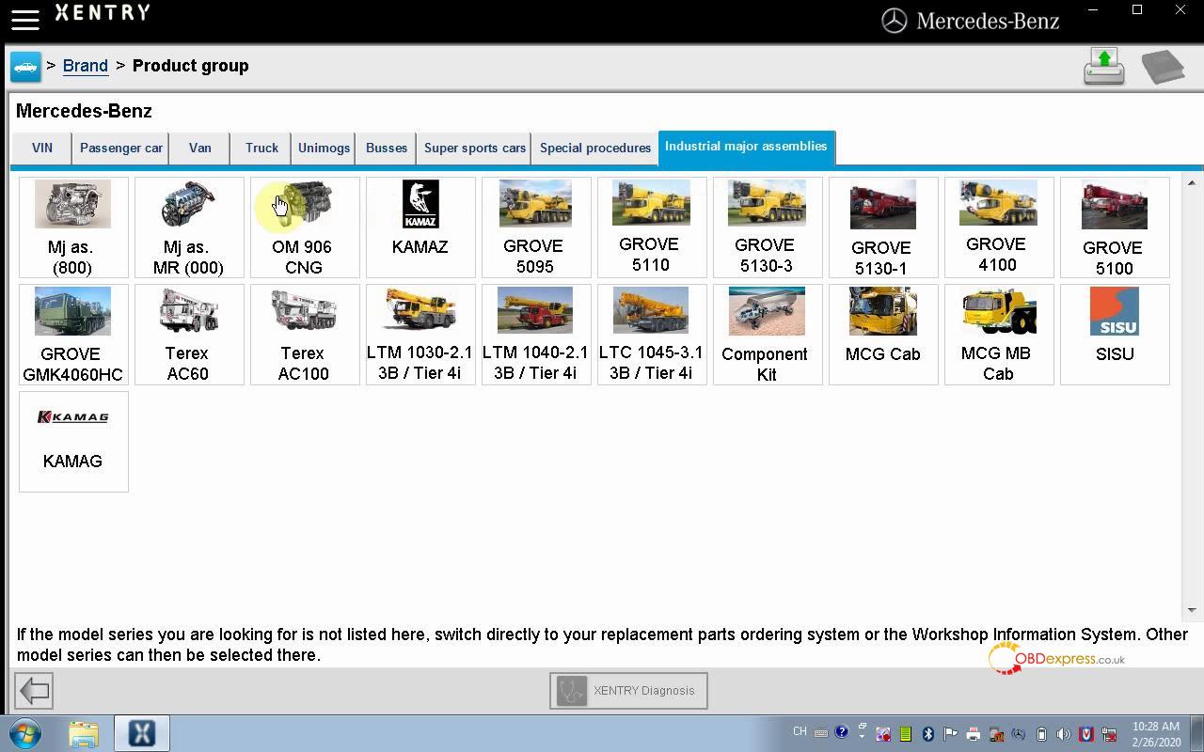Switch to the Truck tab
1204x752 pixels.
[x=261, y=148]
